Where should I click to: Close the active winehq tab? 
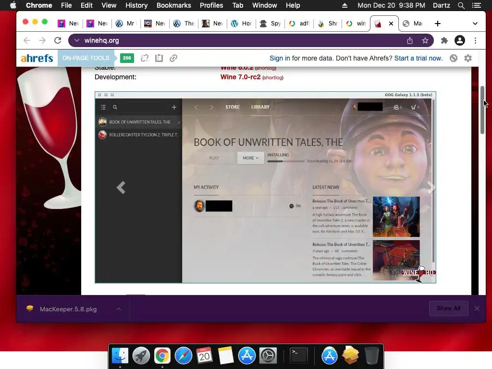[x=391, y=24]
